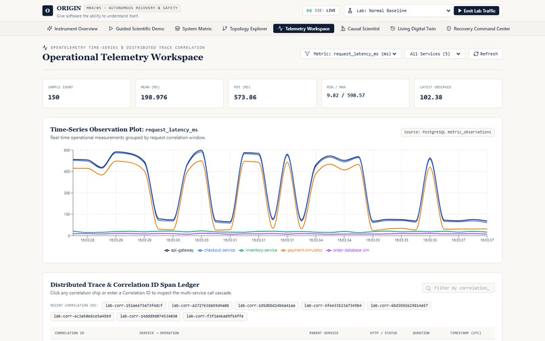Focus the Filter by correlation input field

458,288
